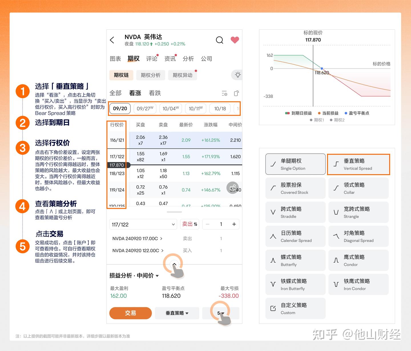The width and height of the screenshot is (411, 351).
Task: Switch to the 看跌 tab
Action: [x=155, y=93]
